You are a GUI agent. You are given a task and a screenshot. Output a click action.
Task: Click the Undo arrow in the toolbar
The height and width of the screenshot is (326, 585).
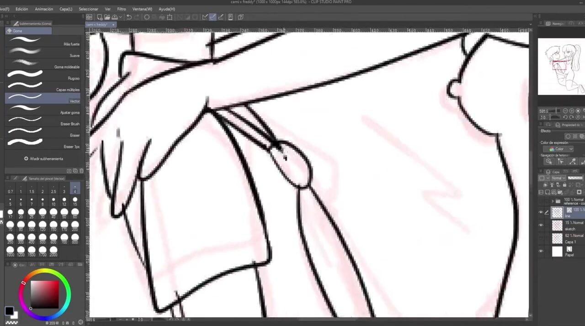pyautogui.click(x=129, y=17)
